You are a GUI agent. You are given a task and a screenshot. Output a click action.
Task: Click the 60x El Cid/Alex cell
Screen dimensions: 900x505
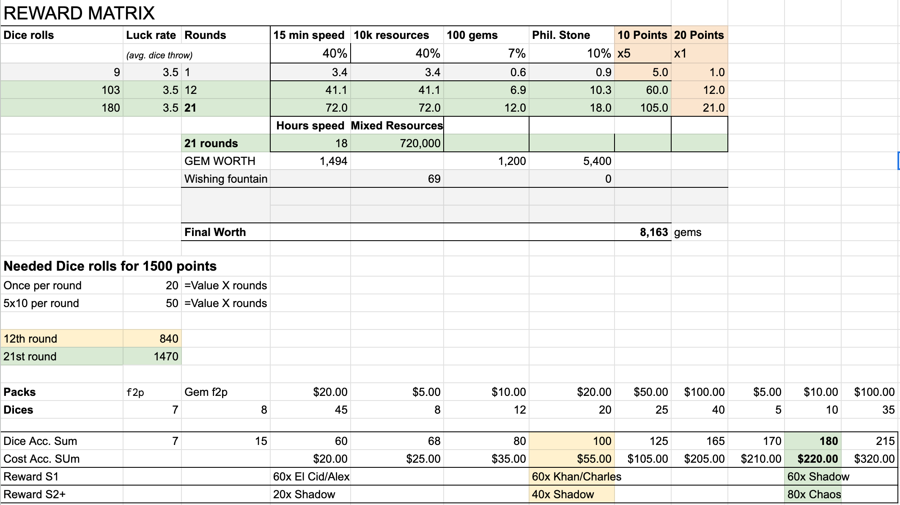coord(311,477)
